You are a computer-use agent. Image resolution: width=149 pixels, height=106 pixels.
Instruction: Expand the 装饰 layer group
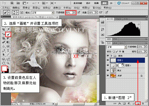tap(112, 56)
